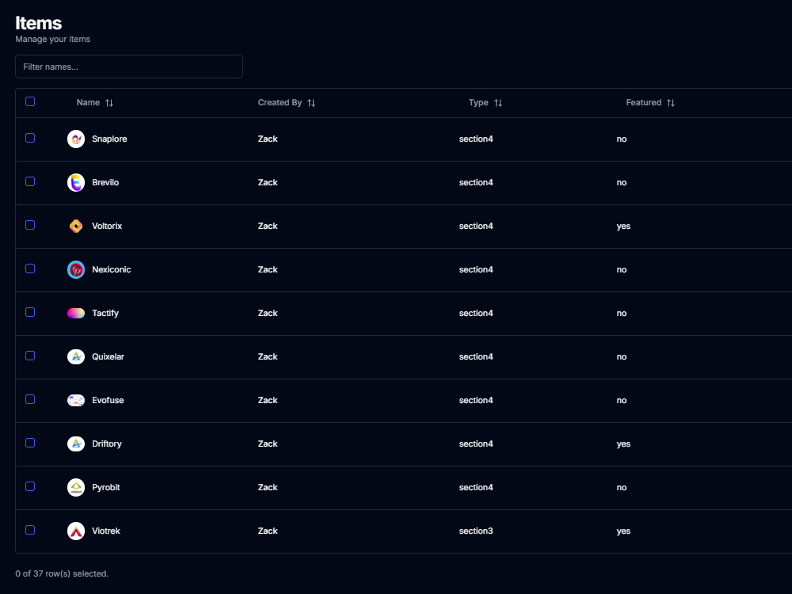Click the Featured column header label
792x594 pixels.
click(x=643, y=102)
